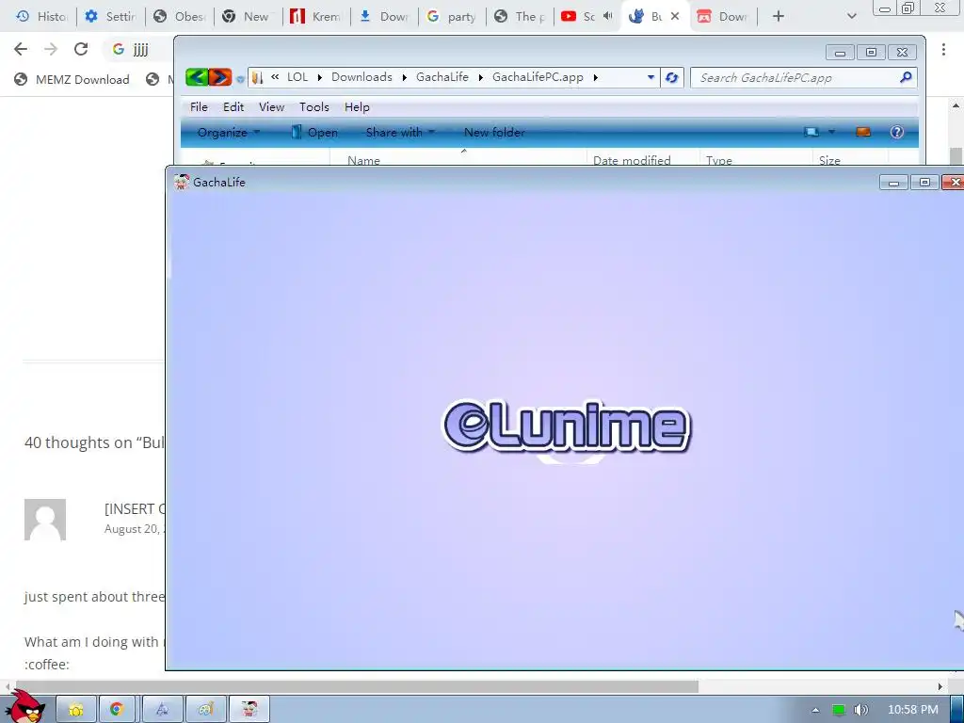The width and height of the screenshot is (964, 723).
Task: Click the commenter avatar image
Action: (45, 520)
